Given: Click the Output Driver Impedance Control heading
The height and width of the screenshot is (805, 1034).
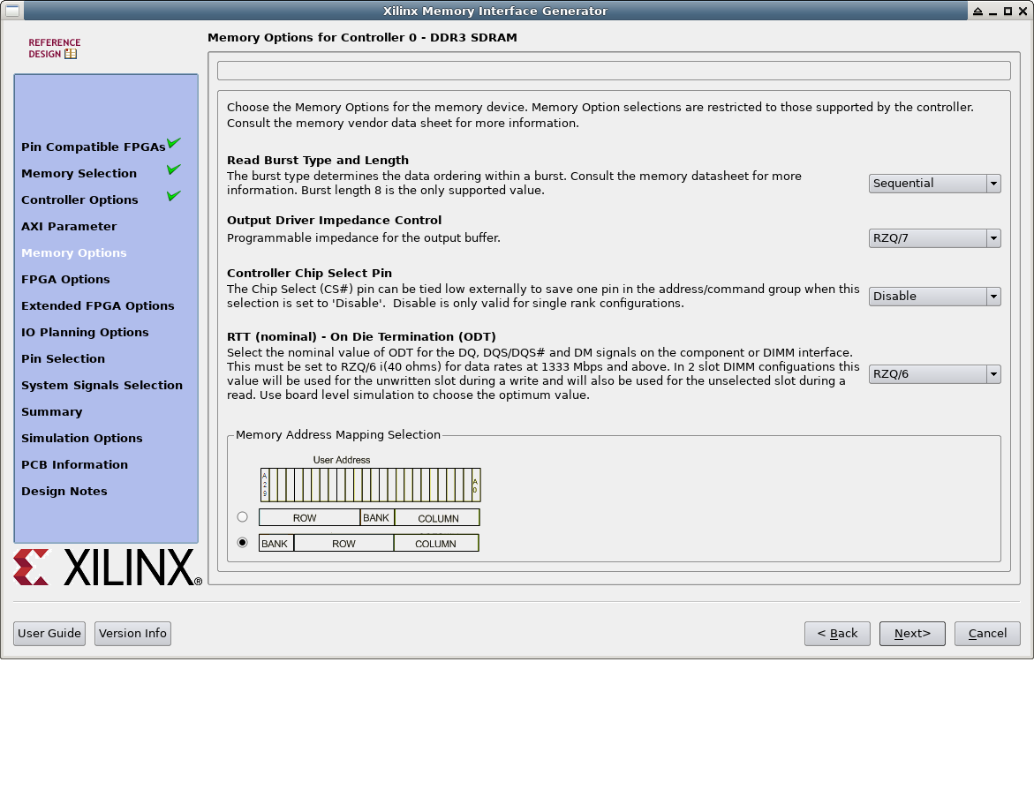Looking at the screenshot, I should pyautogui.click(x=335, y=220).
